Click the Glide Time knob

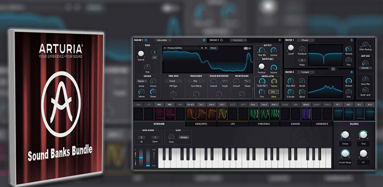point(171,137)
